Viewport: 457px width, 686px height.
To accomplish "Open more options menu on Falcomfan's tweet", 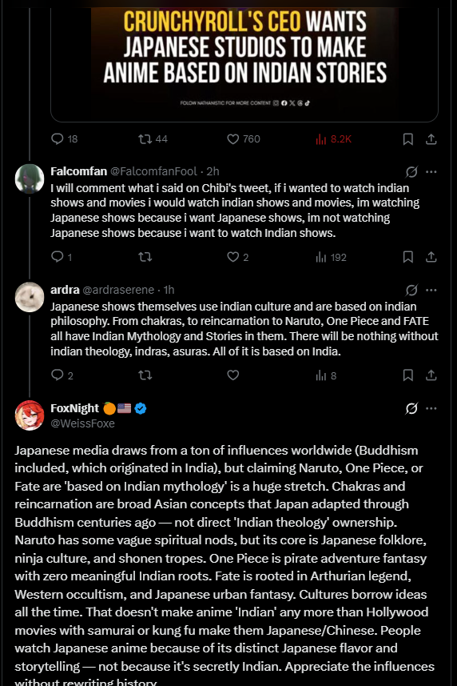I will [431, 171].
